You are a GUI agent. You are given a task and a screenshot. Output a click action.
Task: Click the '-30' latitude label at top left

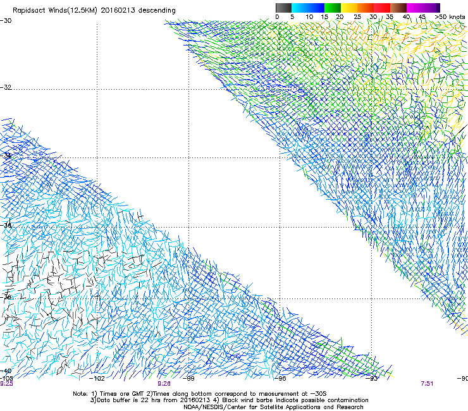(6, 21)
